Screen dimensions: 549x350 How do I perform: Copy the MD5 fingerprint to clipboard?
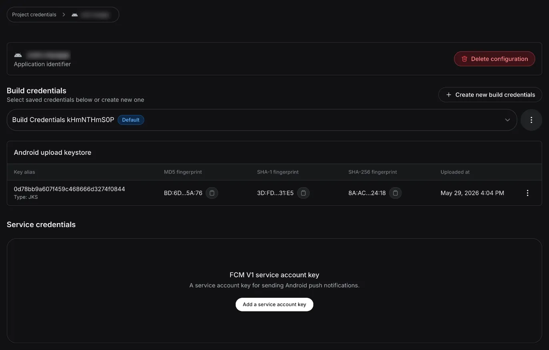click(x=212, y=193)
